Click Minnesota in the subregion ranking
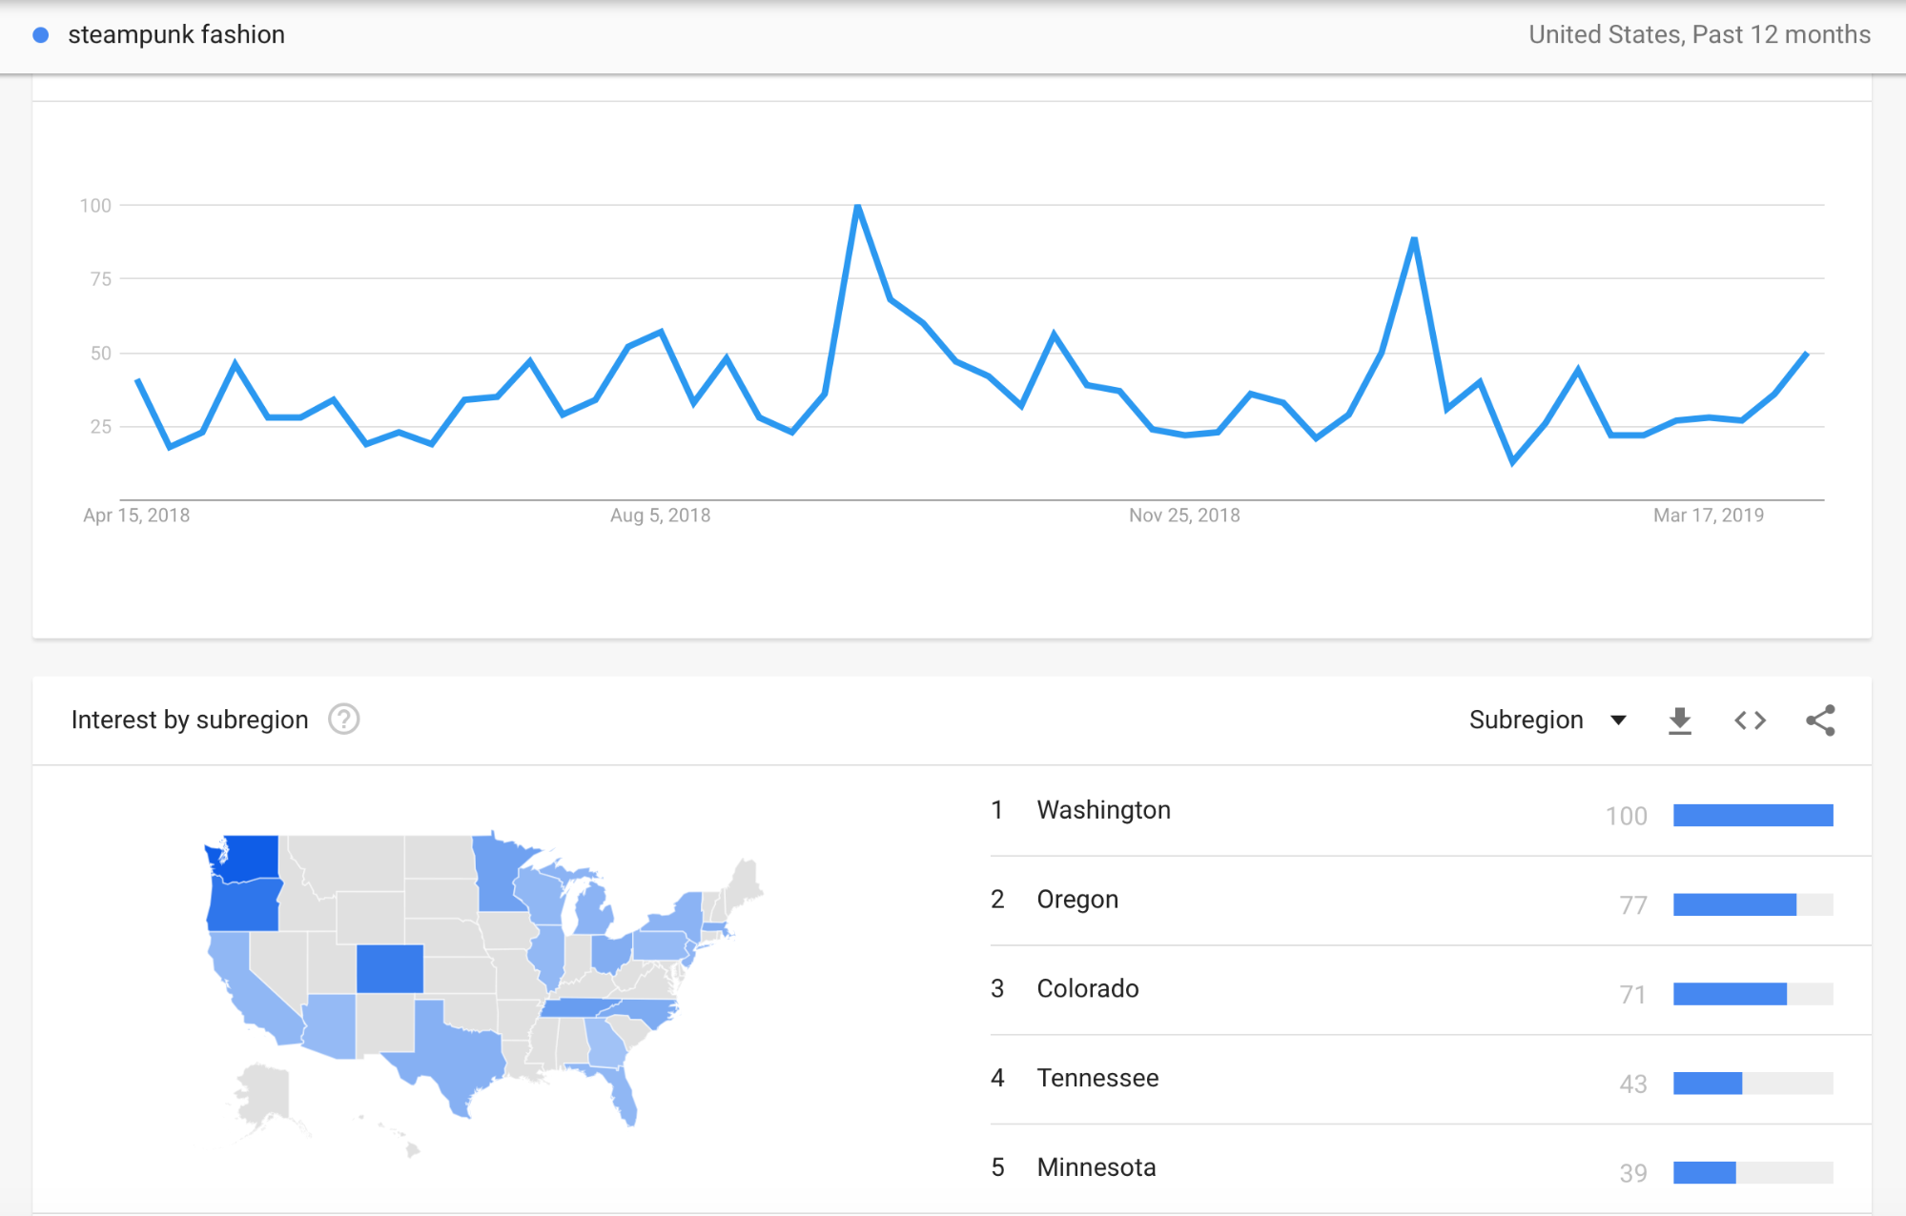Viewport: 1906px width, 1216px height. (1096, 1167)
